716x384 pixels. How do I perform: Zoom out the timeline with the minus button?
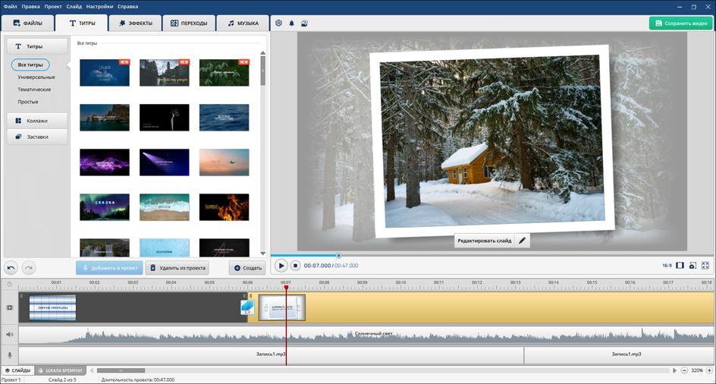point(684,370)
